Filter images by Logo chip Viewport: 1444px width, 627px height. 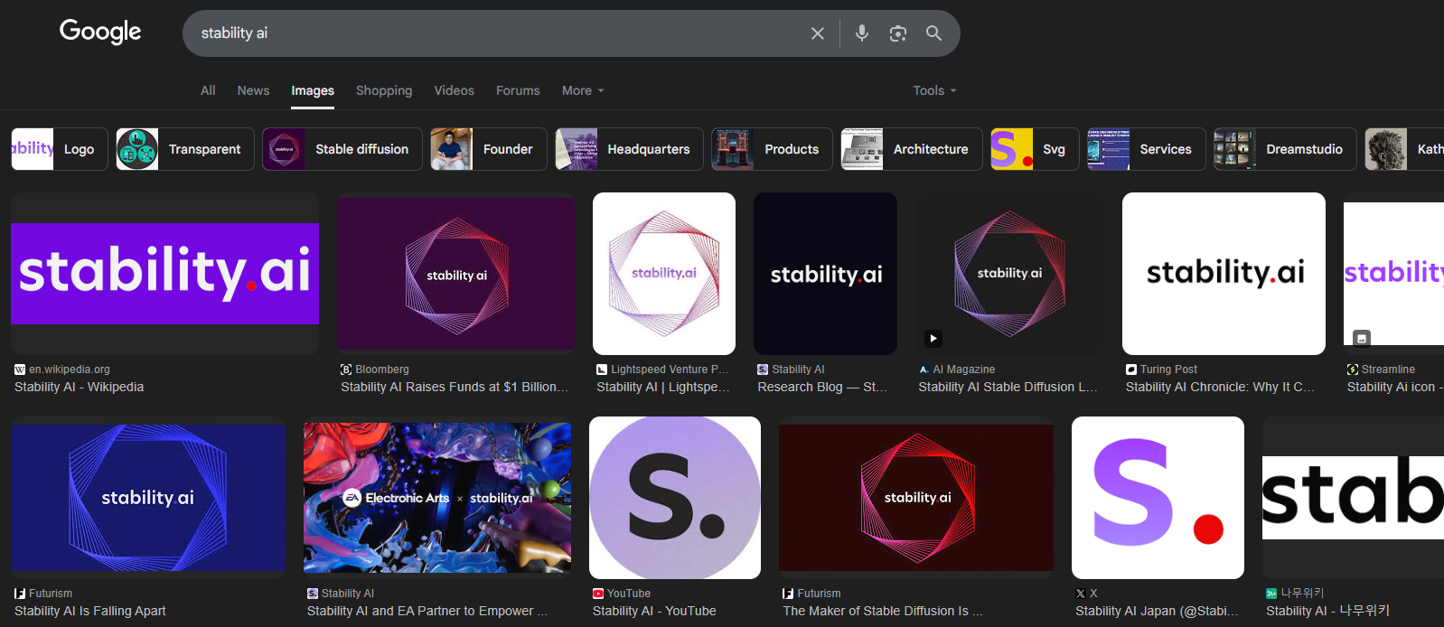(x=60, y=149)
